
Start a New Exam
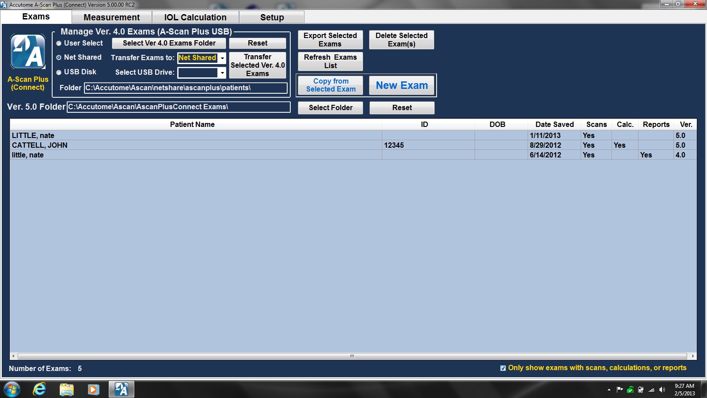click(402, 85)
